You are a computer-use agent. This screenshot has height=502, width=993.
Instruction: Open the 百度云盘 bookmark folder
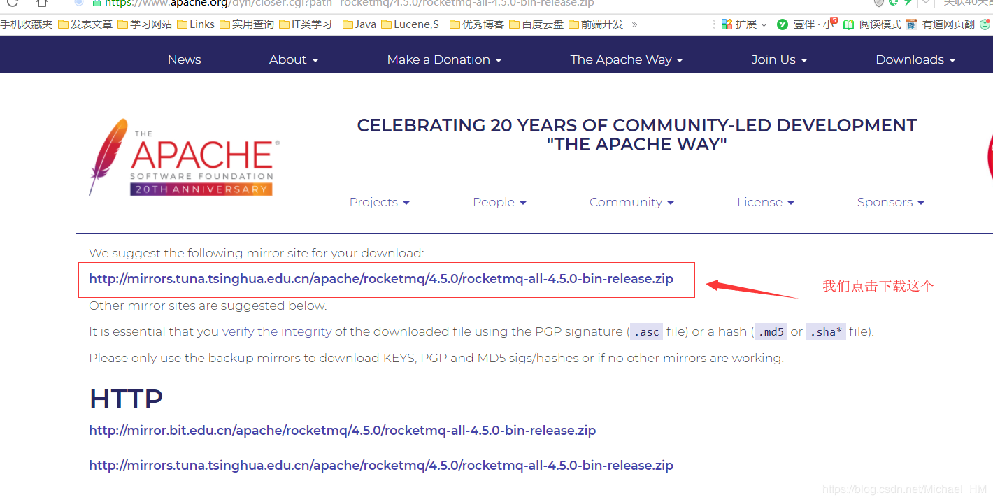tap(536, 24)
